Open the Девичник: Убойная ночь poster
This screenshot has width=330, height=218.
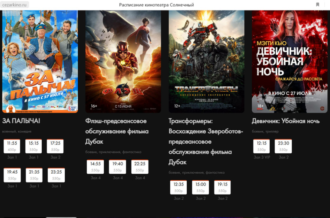point(290,61)
